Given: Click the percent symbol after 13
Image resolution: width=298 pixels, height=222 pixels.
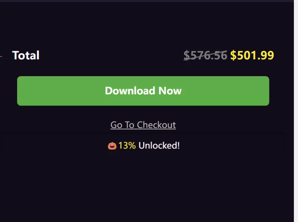Looking at the screenshot, I should pos(132,146).
